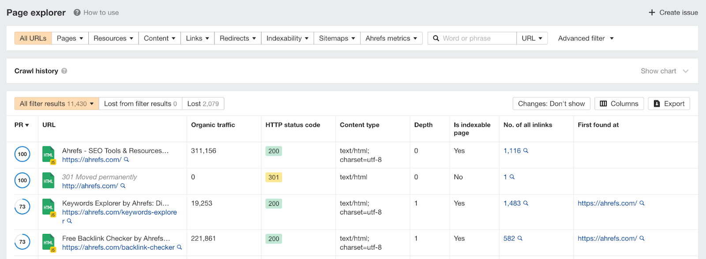Sort by the PR column header
Screen dimensions: 706x259
click(x=22, y=125)
